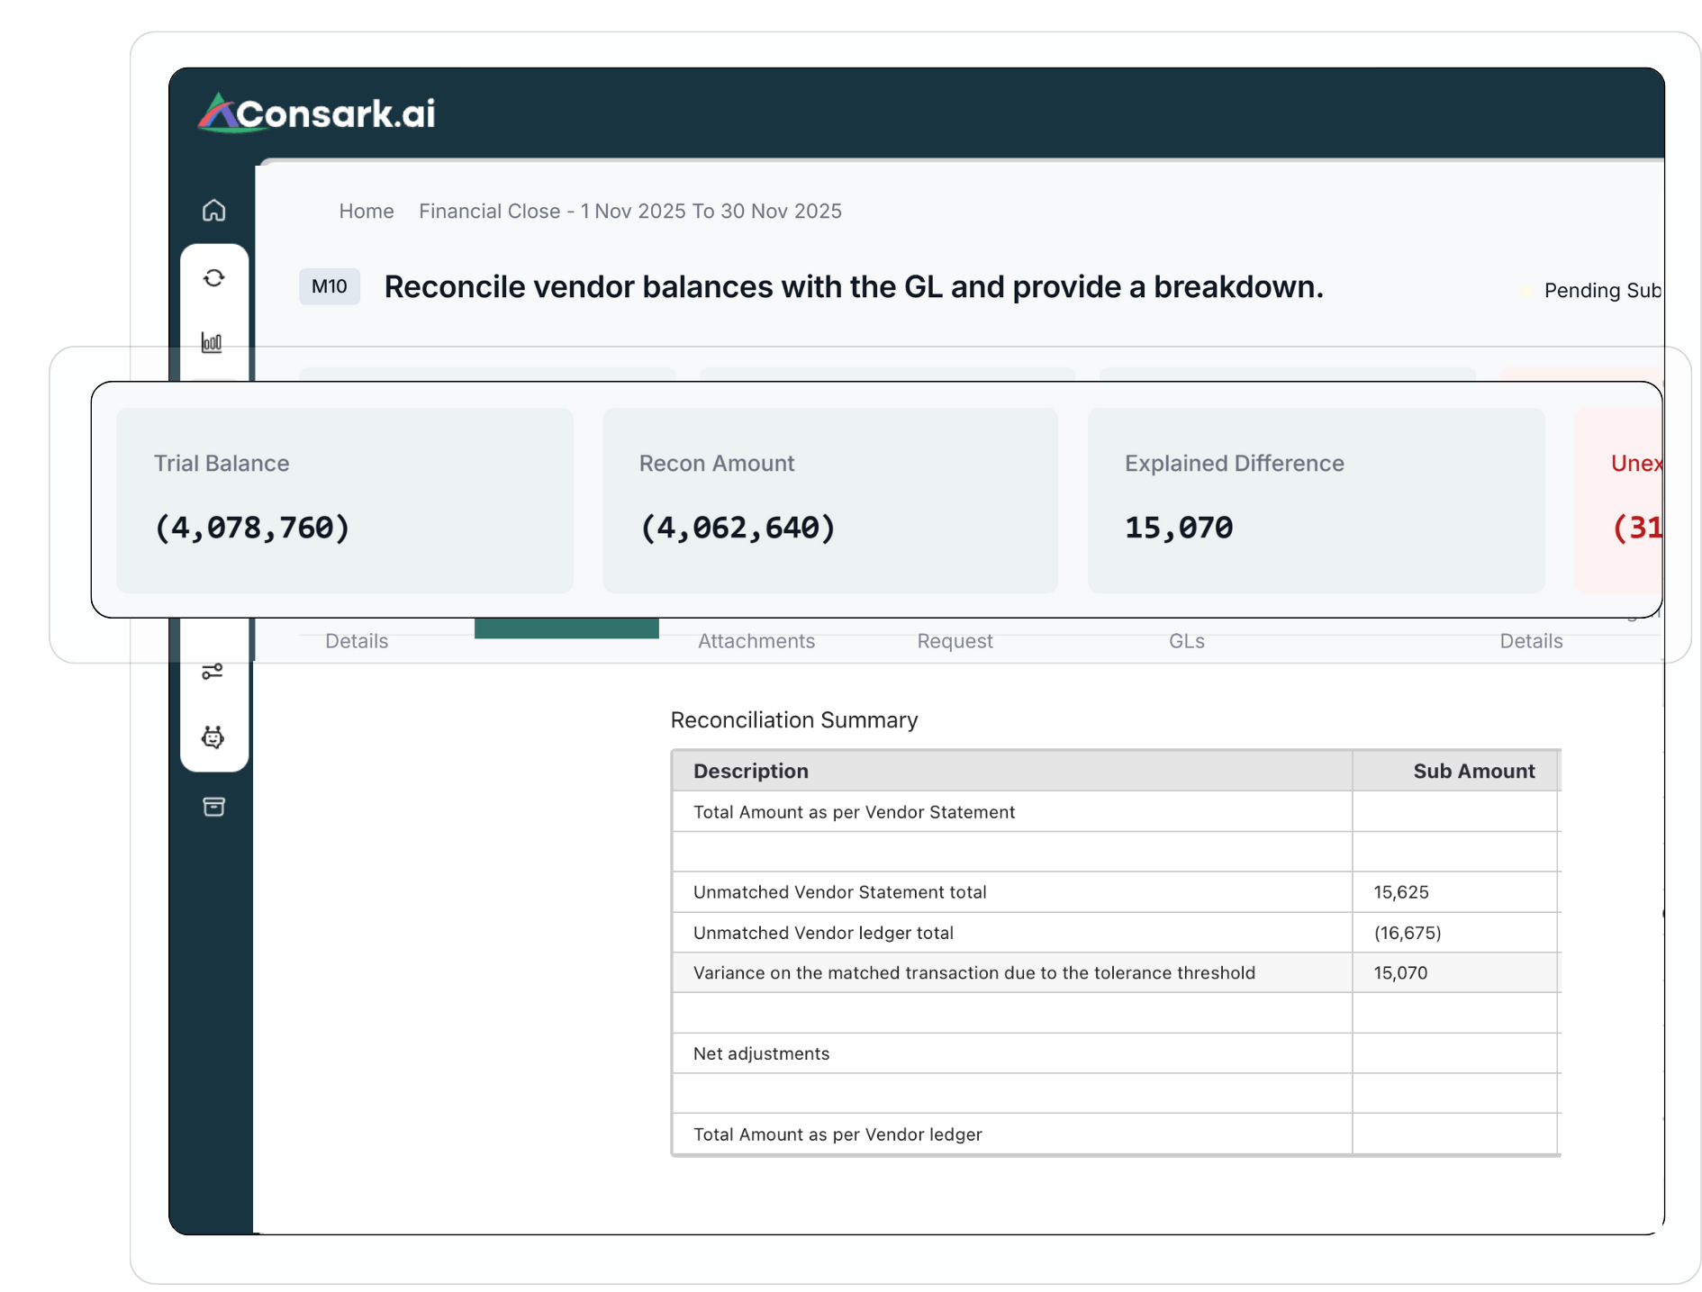This screenshot has width=1702, height=1292.
Task: Switch to the Attachments tab
Action: coord(756,641)
